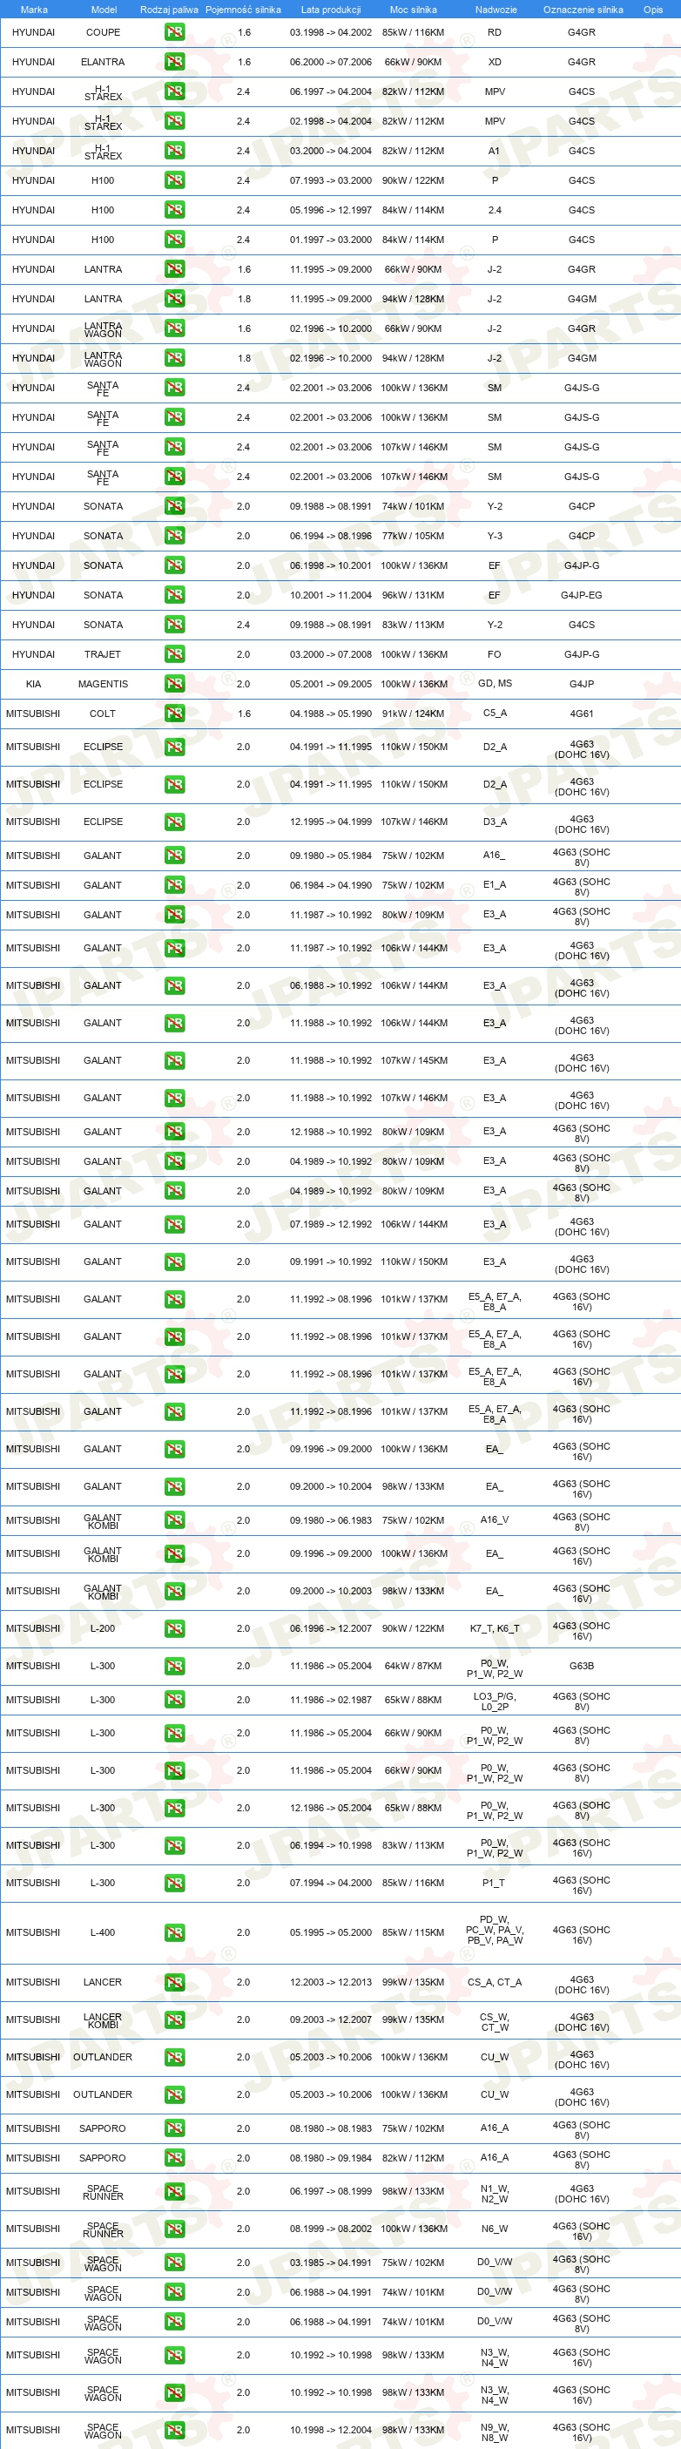Click the fuel icon in the SAPPORO 82kW row

tap(175, 2158)
